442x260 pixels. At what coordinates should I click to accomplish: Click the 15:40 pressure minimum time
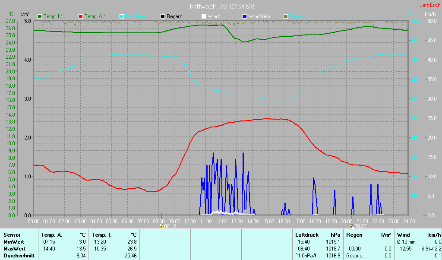click(304, 242)
